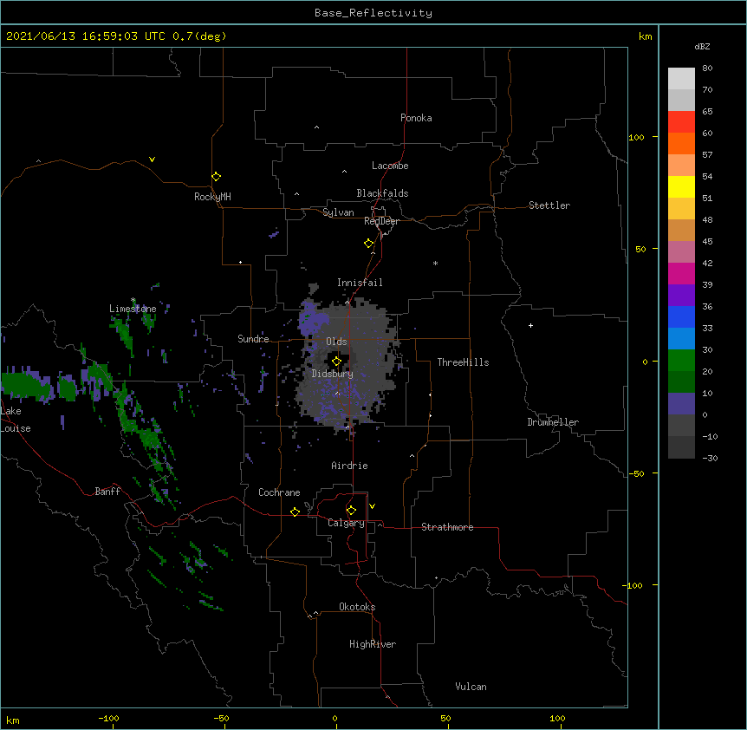Viewport: 747px width, 730px height.
Task: Click the Airdrie city label
Action: (349, 466)
